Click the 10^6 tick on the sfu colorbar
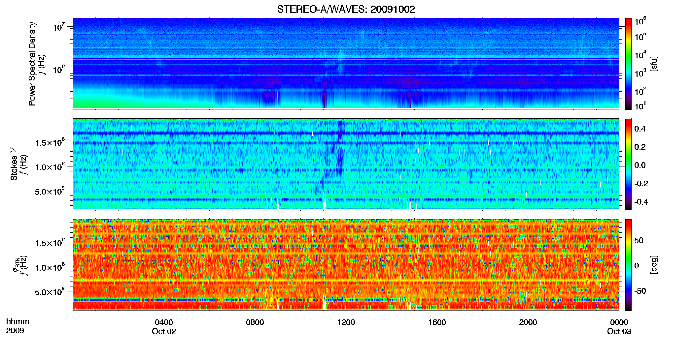The image size is (692, 356). point(640,21)
